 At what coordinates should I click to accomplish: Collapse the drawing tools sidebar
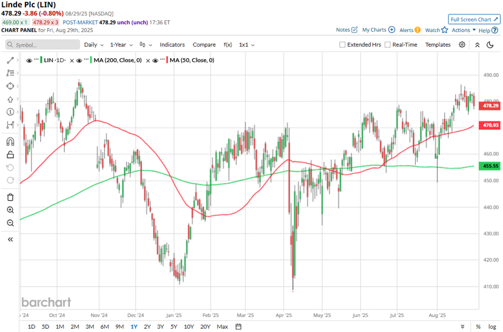pos(10,240)
